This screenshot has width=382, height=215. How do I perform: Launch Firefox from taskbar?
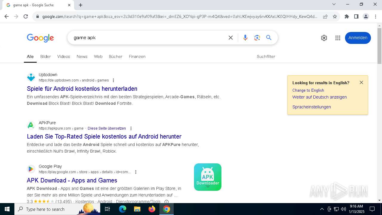(x=152, y=209)
